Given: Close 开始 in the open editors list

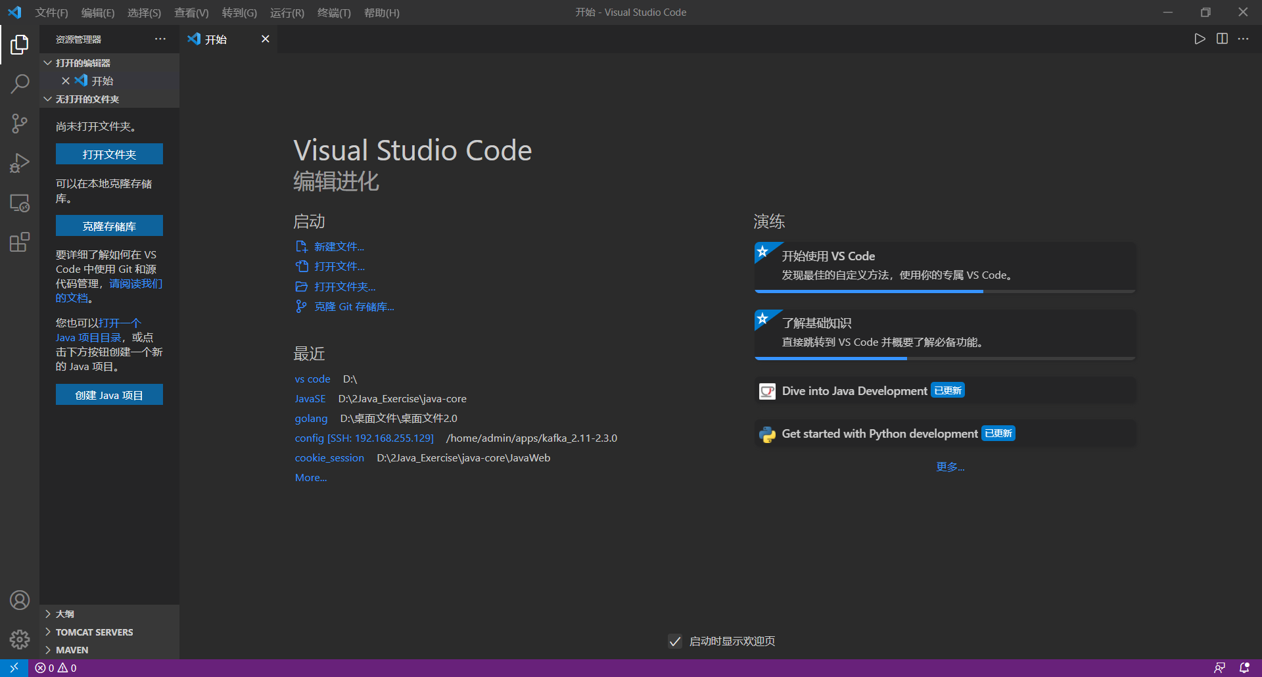Looking at the screenshot, I should [x=66, y=81].
